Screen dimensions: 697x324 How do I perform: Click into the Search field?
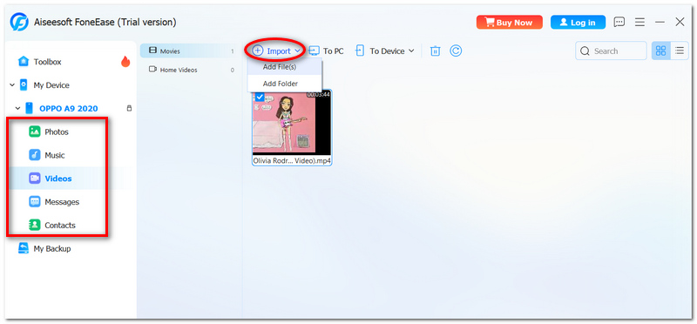tap(612, 51)
